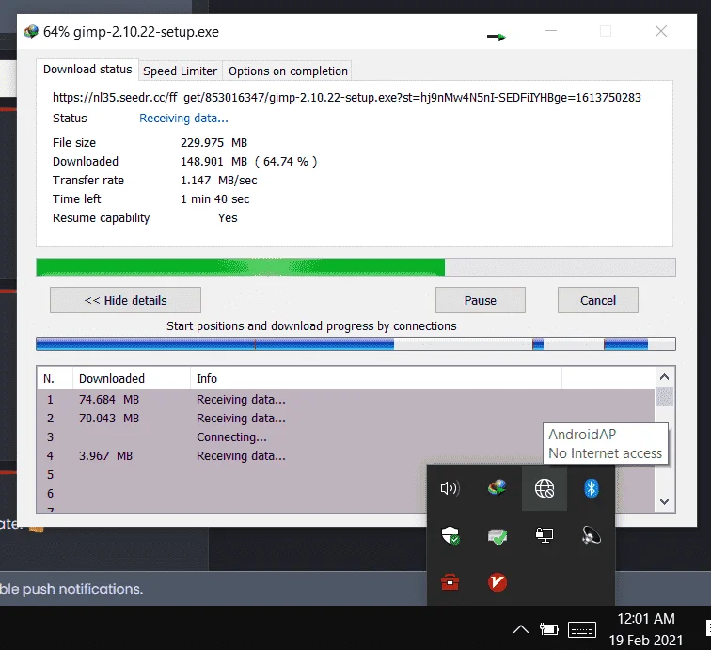This screenshot has width=711, height=650.
Task: Open the Bluetooth tray icon
Action: [592, 488]
